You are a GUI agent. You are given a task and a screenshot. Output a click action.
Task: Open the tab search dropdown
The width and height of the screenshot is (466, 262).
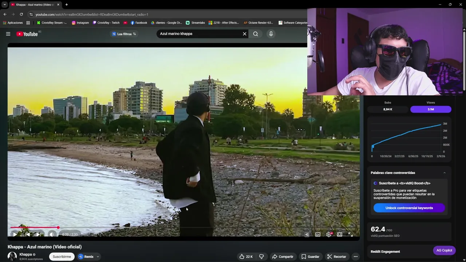click(x=4, y=5)
